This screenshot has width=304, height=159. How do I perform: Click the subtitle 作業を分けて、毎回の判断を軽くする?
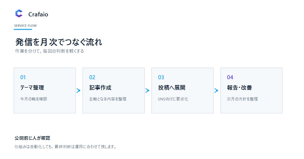[x=49, y=51]
